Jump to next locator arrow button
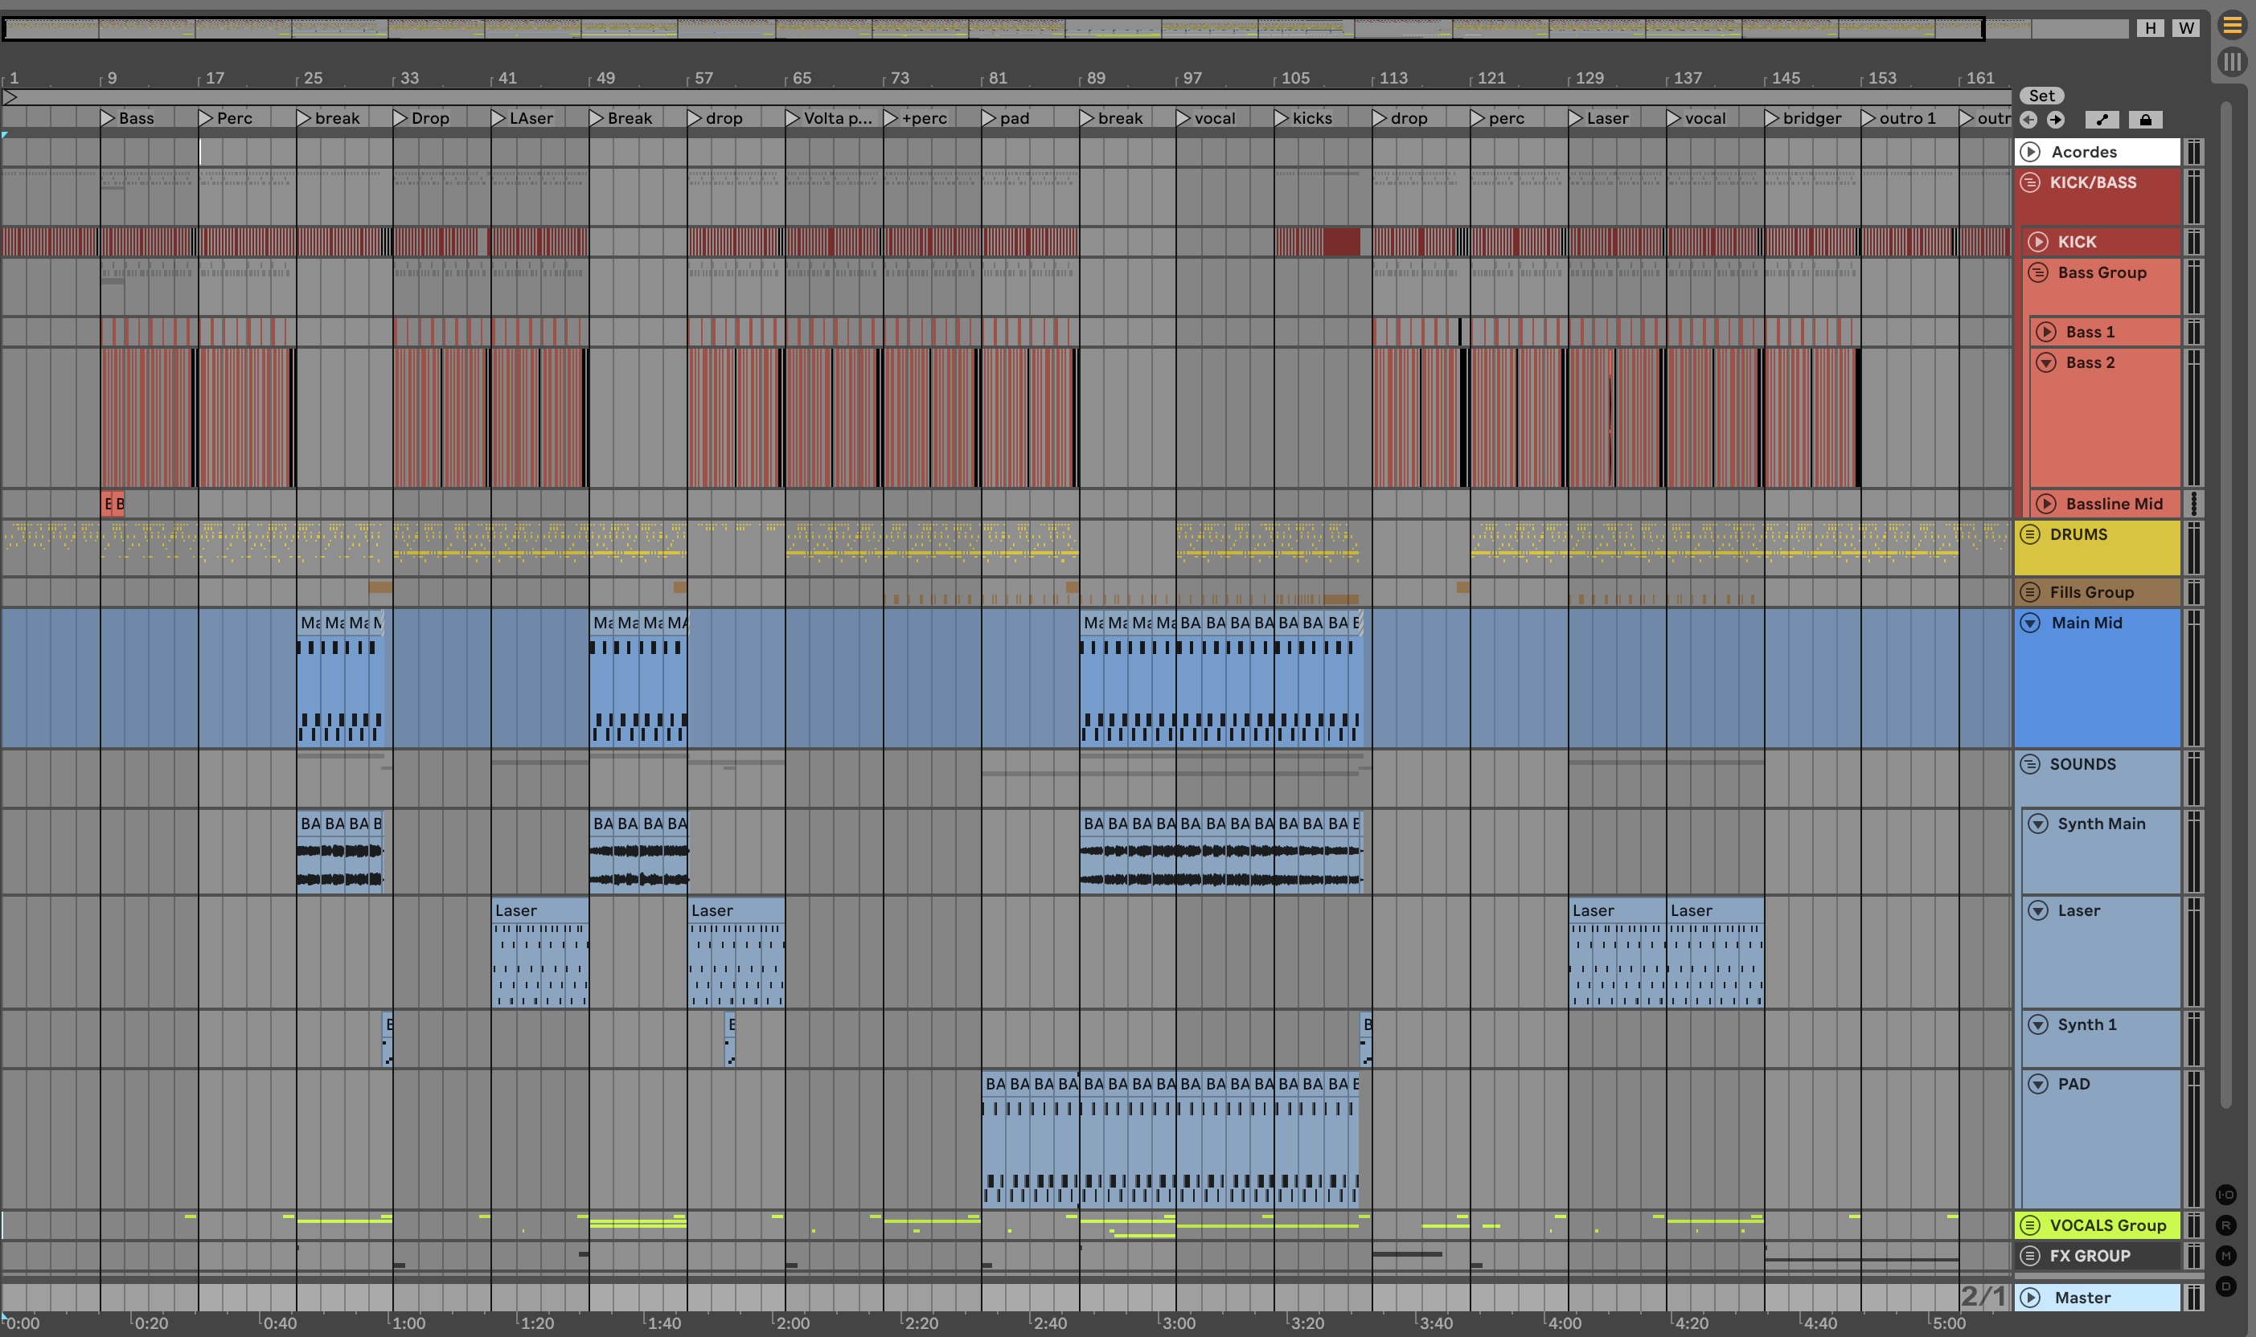The height and width of the screenshot is (1337, 2256). (x=2055, y=120)
